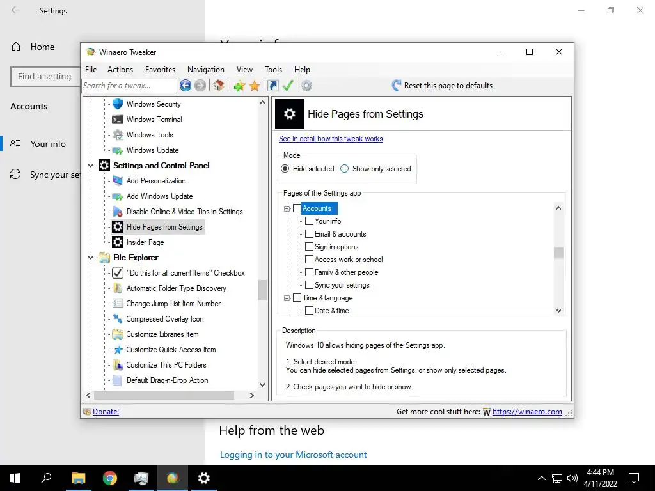Click the Donate! link
The image size is (655, 491).
click(x=106, y=412)
